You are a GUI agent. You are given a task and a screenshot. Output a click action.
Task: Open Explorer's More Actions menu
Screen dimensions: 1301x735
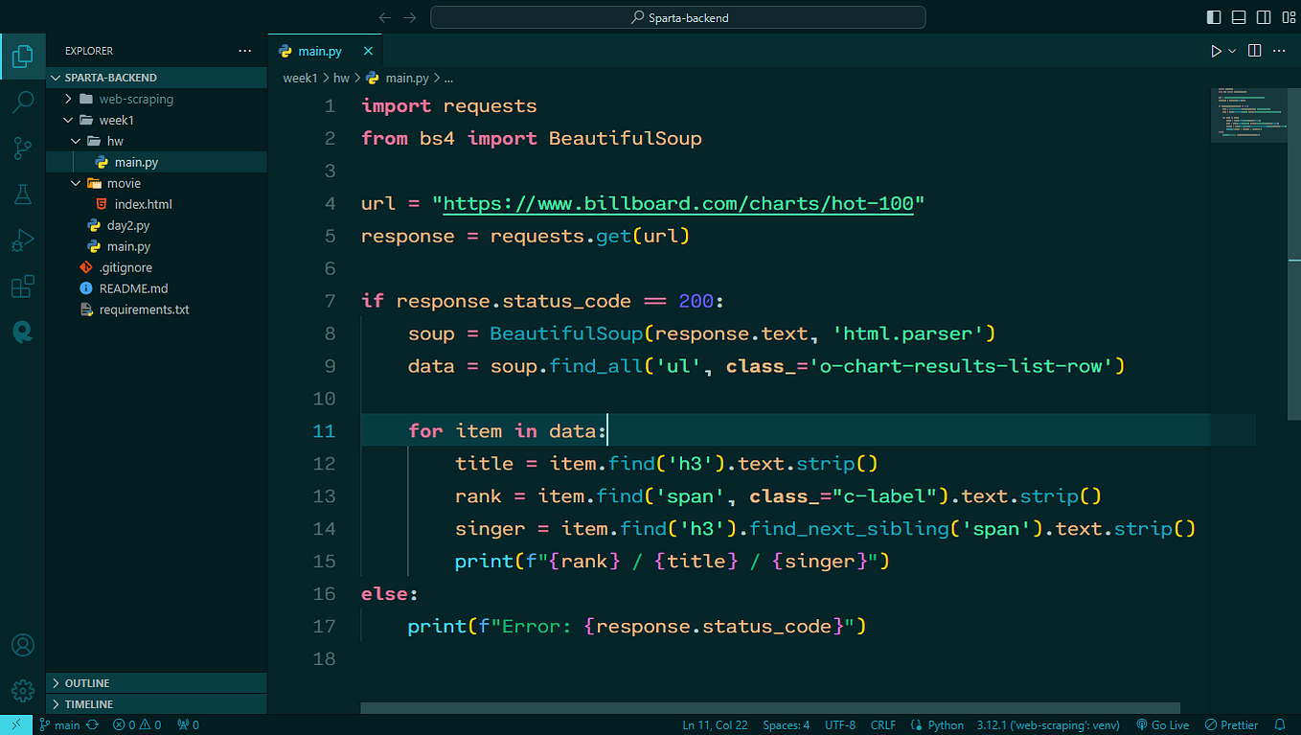click(x=244, y=50)
